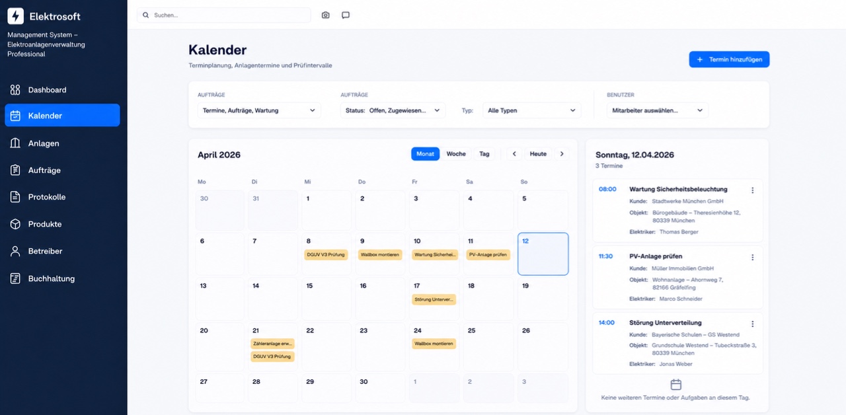The height and width of the screenshot is (415, 846).
Task: Open options menu for PV-Anlage prüfen appointment
Action: click(752, 257)
